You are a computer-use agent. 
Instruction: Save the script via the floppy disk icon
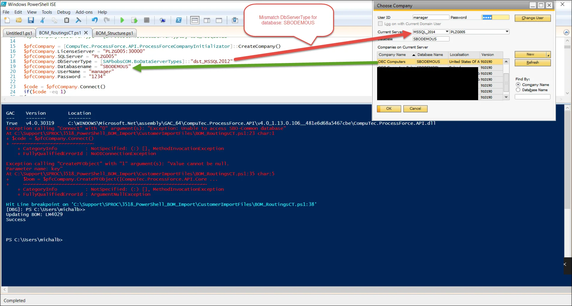tap(31, 20)
